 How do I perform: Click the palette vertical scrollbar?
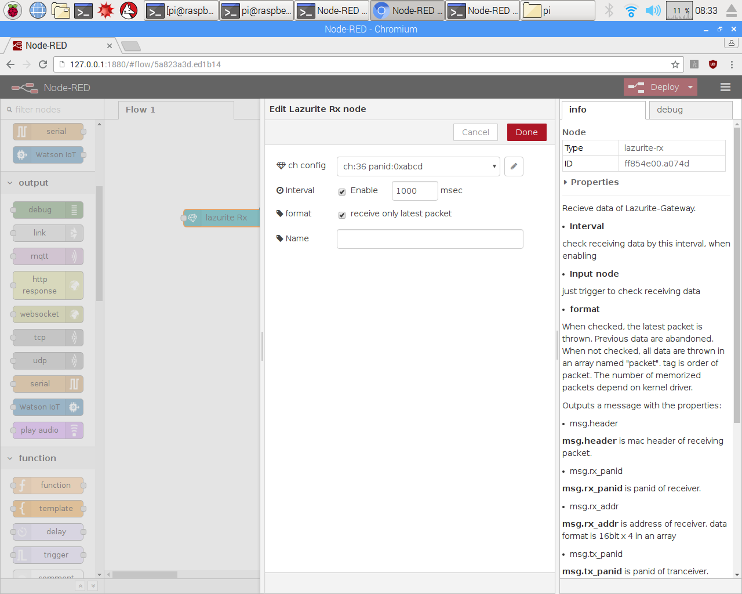pos(99,244)
